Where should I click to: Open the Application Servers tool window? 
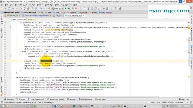click(x=55, y=99)
